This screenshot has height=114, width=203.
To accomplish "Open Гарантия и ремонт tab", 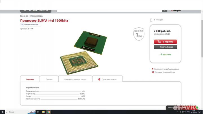I will point(107,79).
